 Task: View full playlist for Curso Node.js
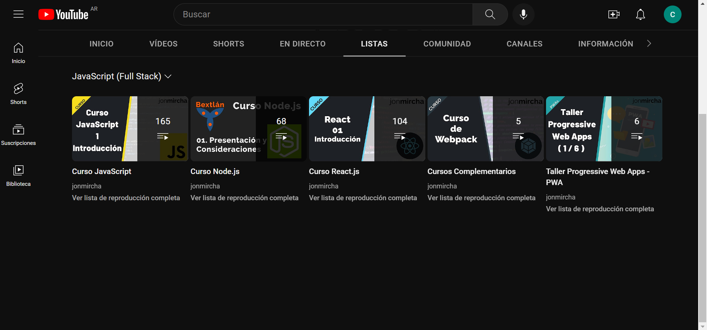coord(244,198)
